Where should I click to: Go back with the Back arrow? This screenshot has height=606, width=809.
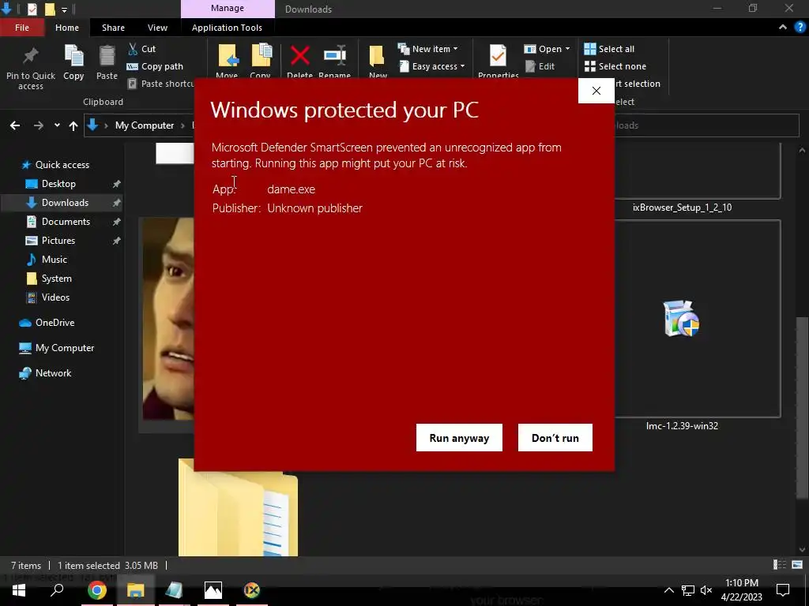point(15,125)
